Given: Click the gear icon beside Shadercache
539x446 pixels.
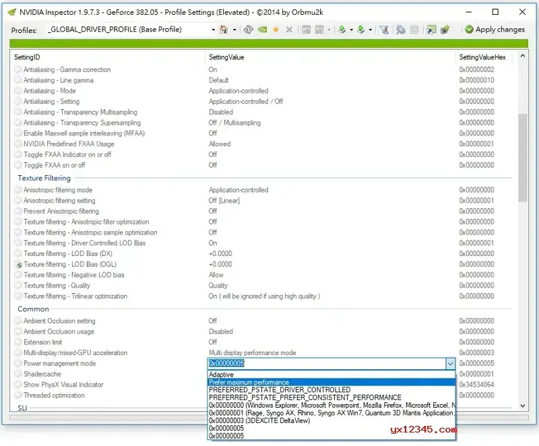Looking at the screenshot, I should coord(18,374).
